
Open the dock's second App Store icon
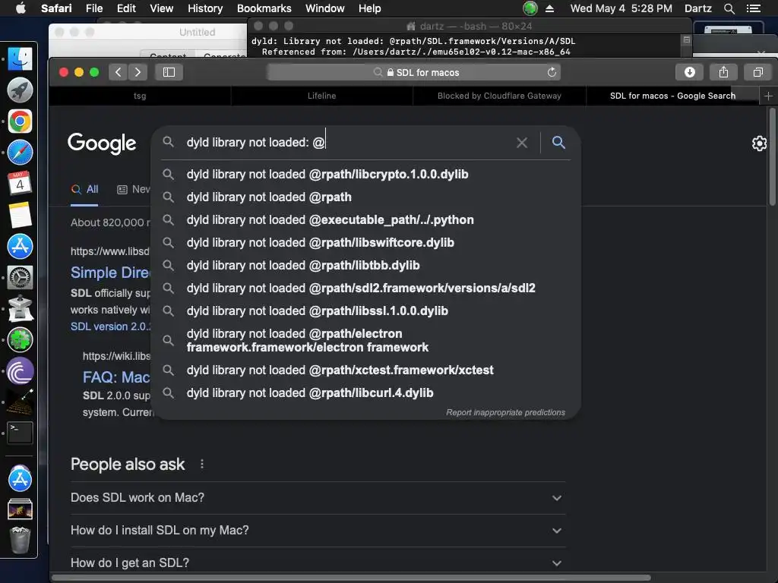click(20, 479)
